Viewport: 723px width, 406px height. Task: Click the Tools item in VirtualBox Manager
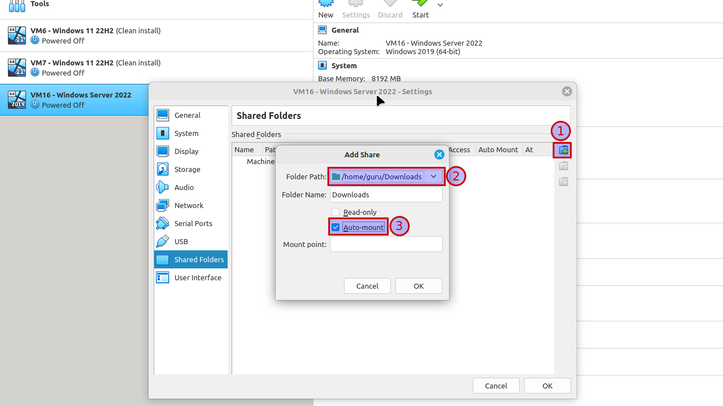click(x=156, y=7)
